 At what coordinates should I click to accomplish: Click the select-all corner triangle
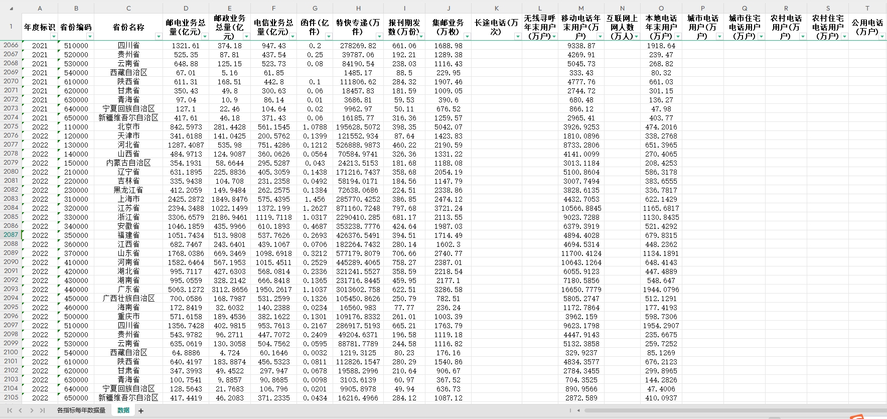[x=11, y=9]
